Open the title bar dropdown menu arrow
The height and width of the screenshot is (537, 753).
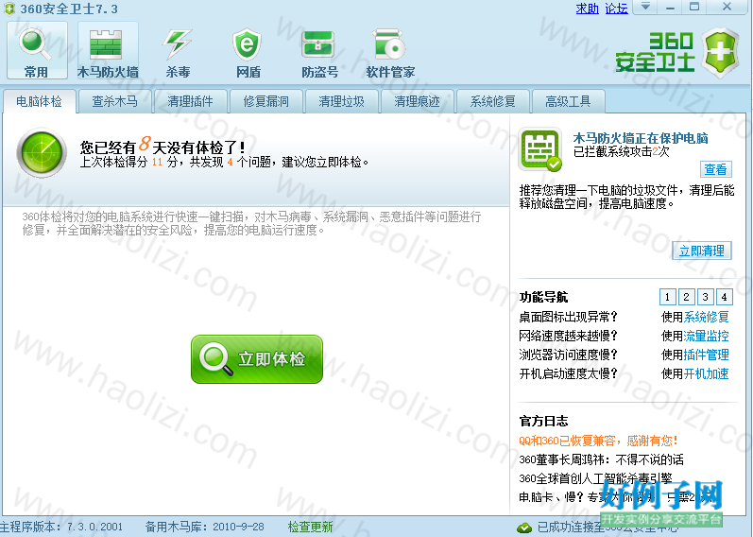(x=646, y=7)
